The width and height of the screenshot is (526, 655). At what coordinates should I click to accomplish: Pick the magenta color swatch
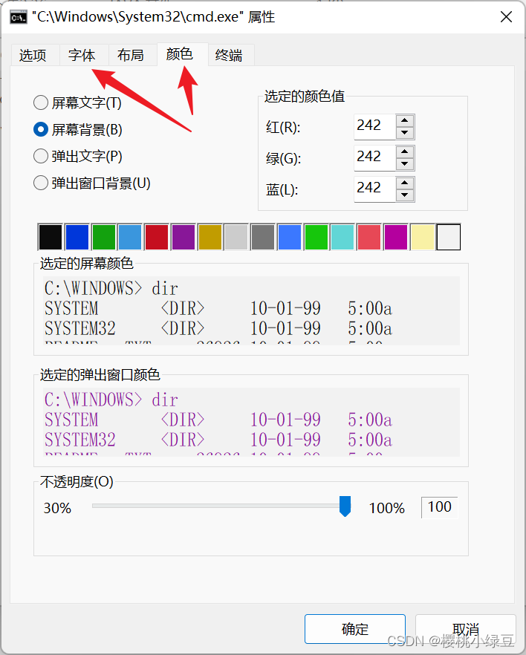coord(396,237)
